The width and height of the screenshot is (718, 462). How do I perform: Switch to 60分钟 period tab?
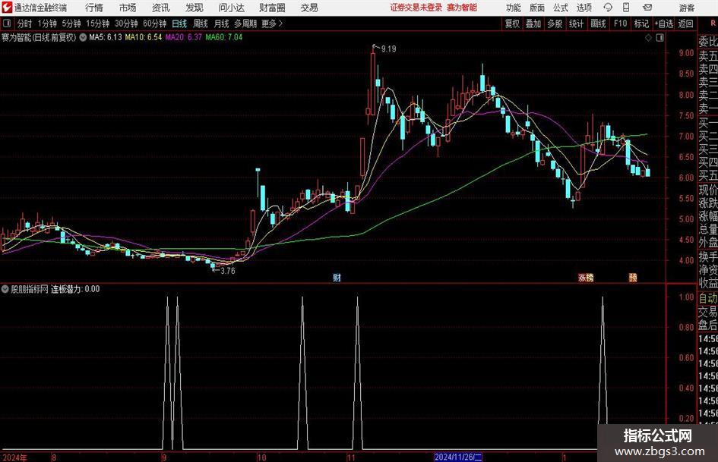[154, 24]
